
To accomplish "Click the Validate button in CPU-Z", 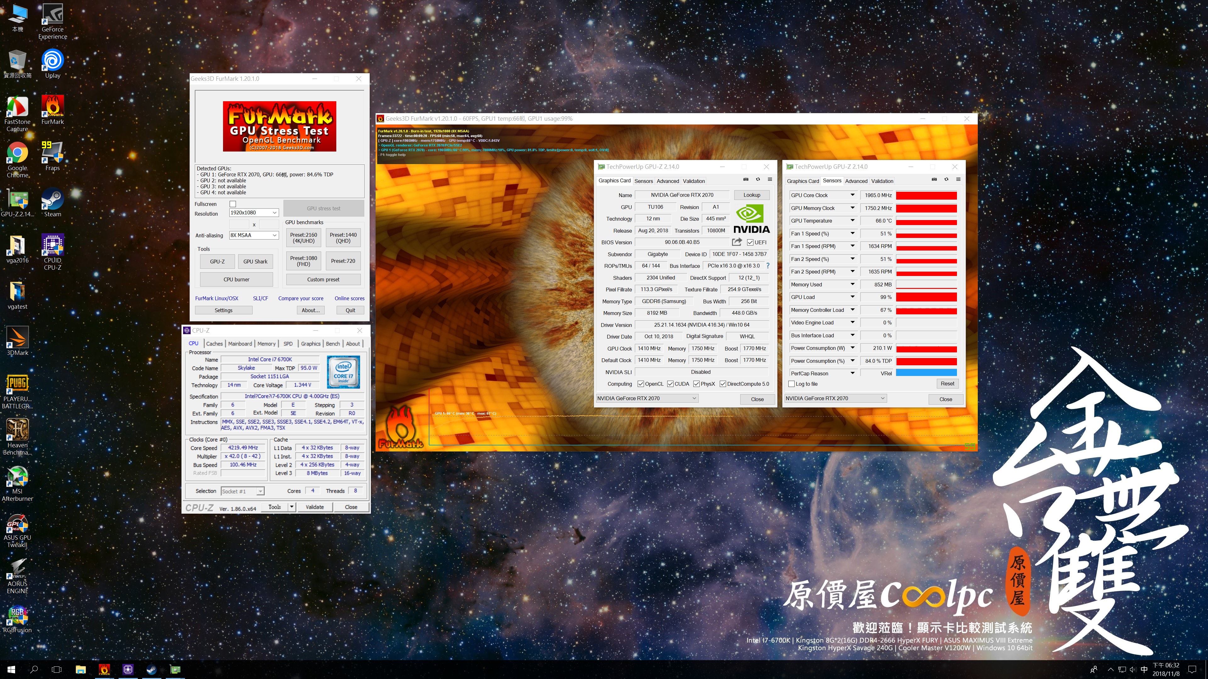I will 315,506.
